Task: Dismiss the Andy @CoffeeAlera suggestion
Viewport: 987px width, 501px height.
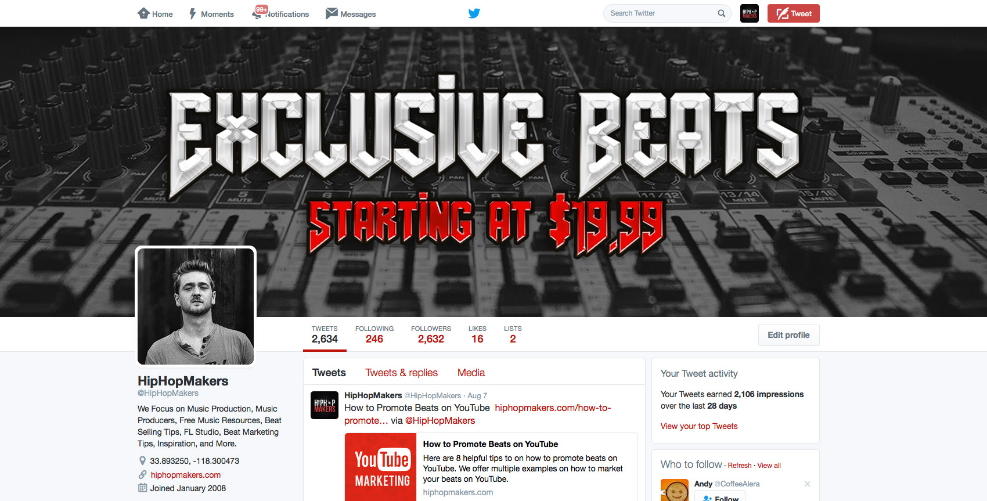Action: click(x=807, y=484)
